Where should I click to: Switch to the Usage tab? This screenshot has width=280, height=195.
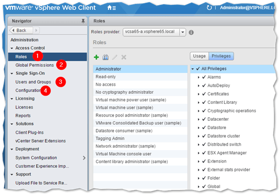tap(200, 56)
